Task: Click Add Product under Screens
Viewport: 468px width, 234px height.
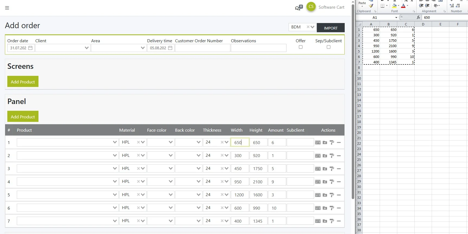Action: (x=23, y=82)
